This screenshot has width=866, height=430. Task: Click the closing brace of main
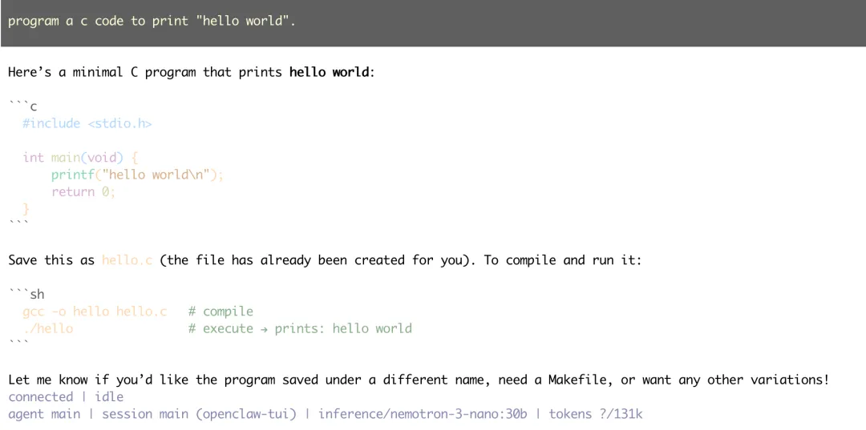26,209
